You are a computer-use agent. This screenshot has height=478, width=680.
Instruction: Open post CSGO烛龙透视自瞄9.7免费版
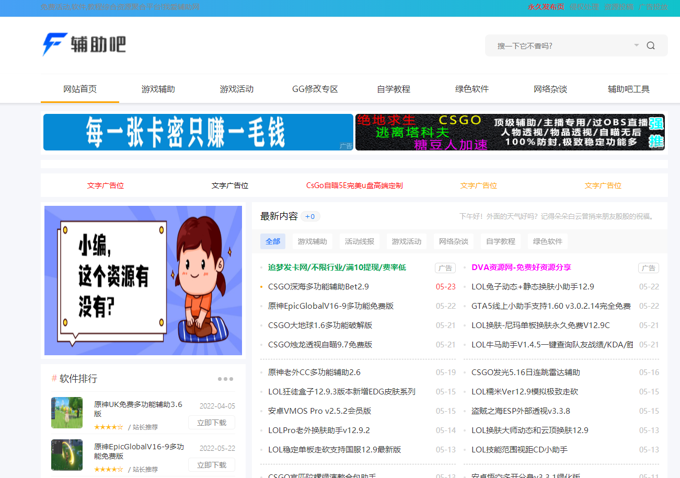click(x=320, y=345)
